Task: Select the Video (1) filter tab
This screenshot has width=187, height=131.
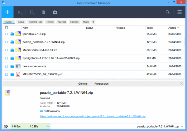Action: [x=74, y=22]
